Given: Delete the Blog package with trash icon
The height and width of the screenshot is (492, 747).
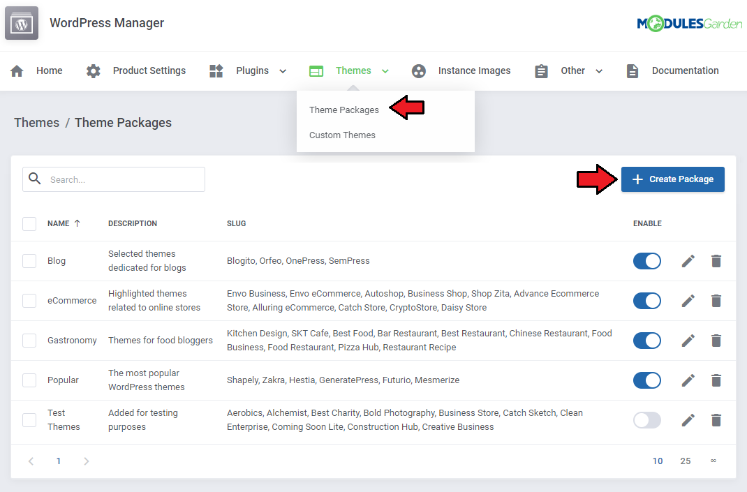Looking at the screenshot, I should click(716, 261).
